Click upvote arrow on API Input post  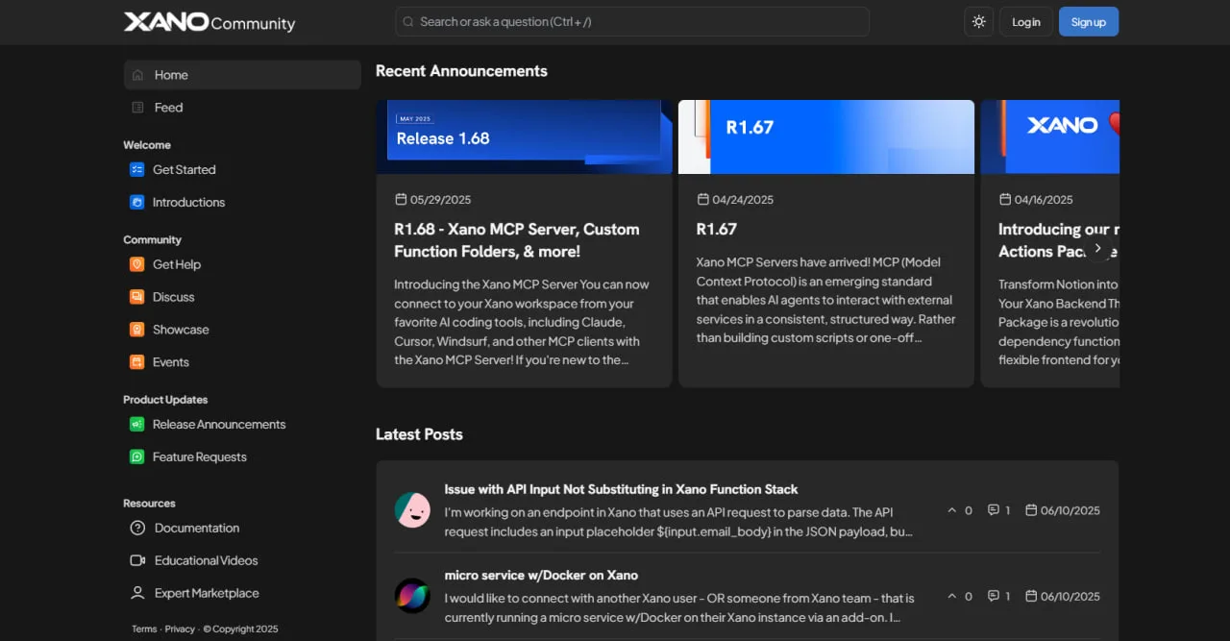[952, 510]
